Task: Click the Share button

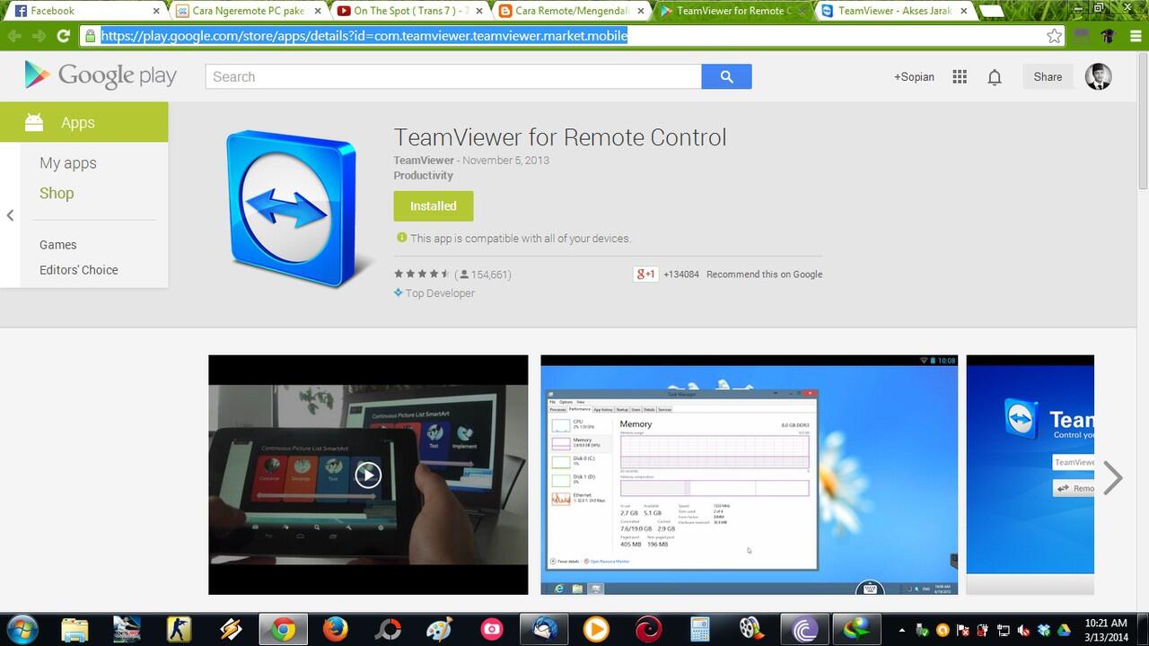Action: (1048, 77)
